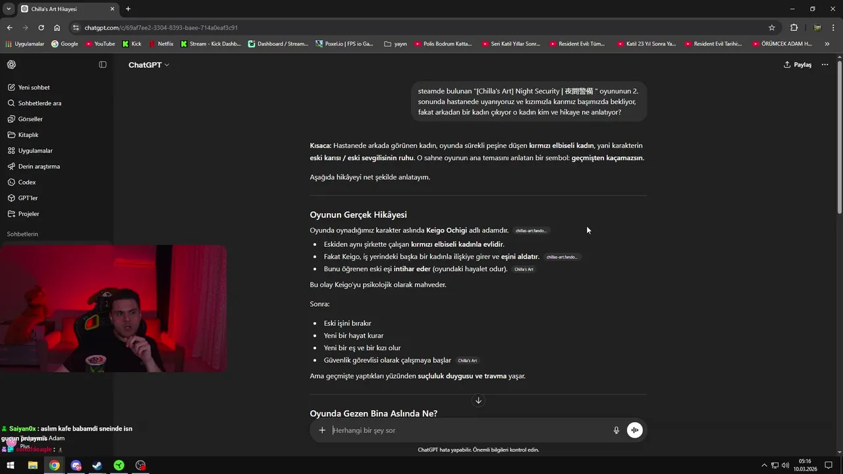The width and height of the screenshot is (843, 474).
Task: Click the plus attach button in the composer
Action: (x=322, y=431)
